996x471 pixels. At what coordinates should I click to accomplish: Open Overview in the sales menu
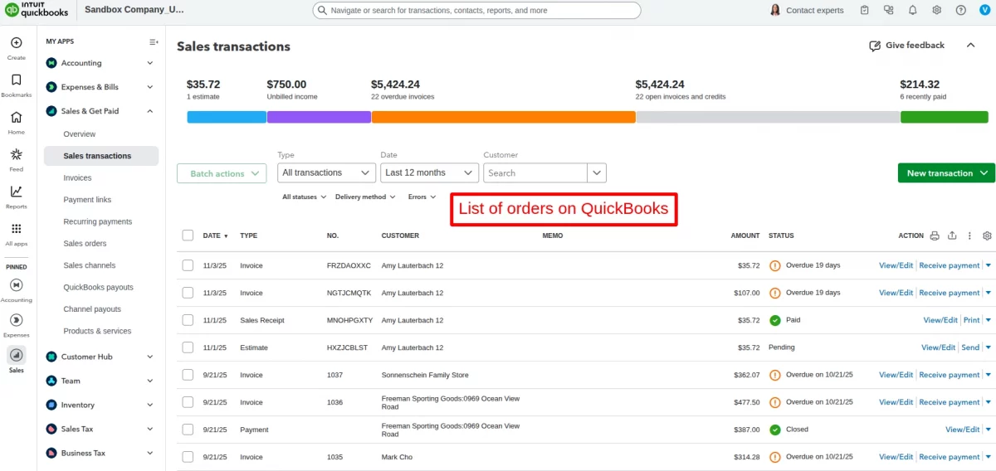[80, 134]
